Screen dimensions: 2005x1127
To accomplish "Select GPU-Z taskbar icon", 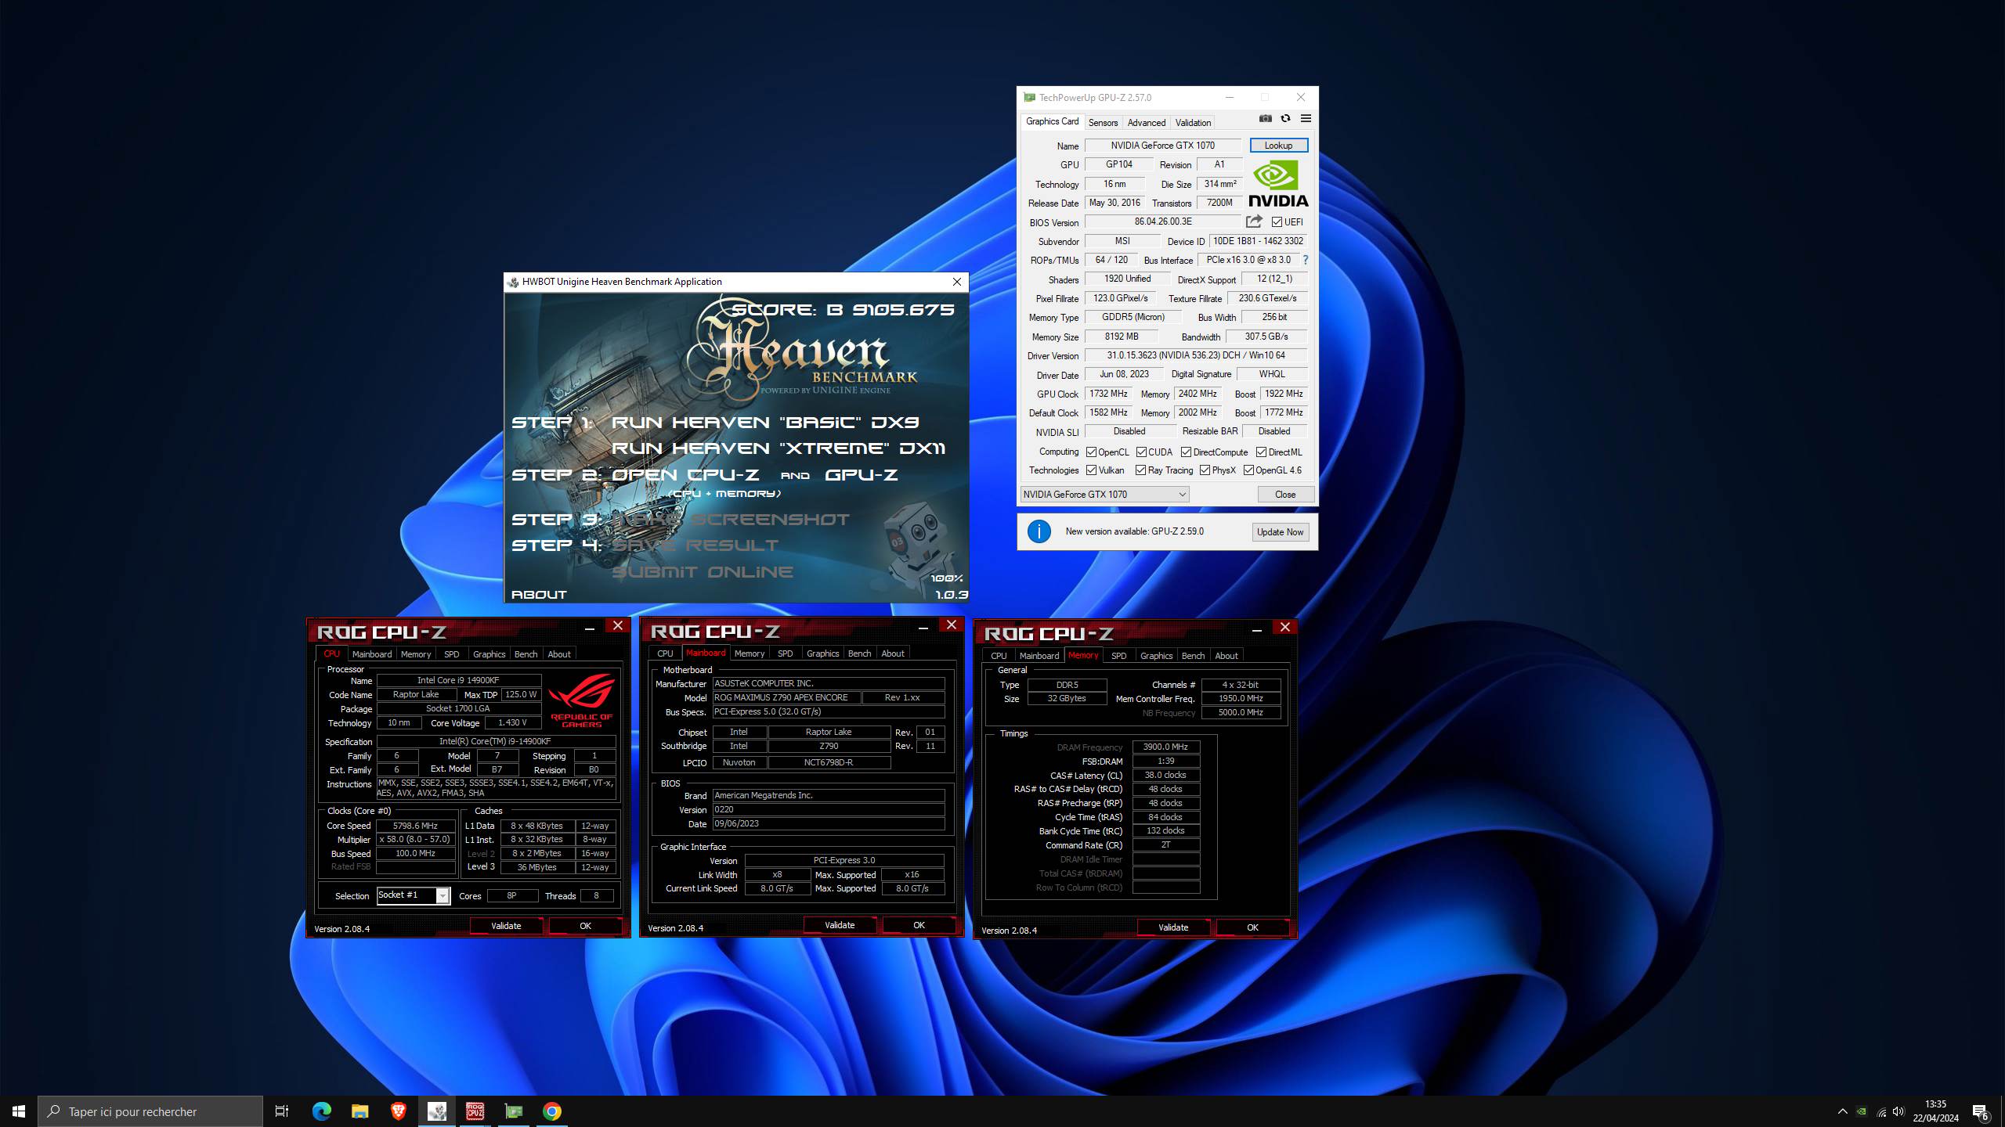I will [x=513, y=1111].
